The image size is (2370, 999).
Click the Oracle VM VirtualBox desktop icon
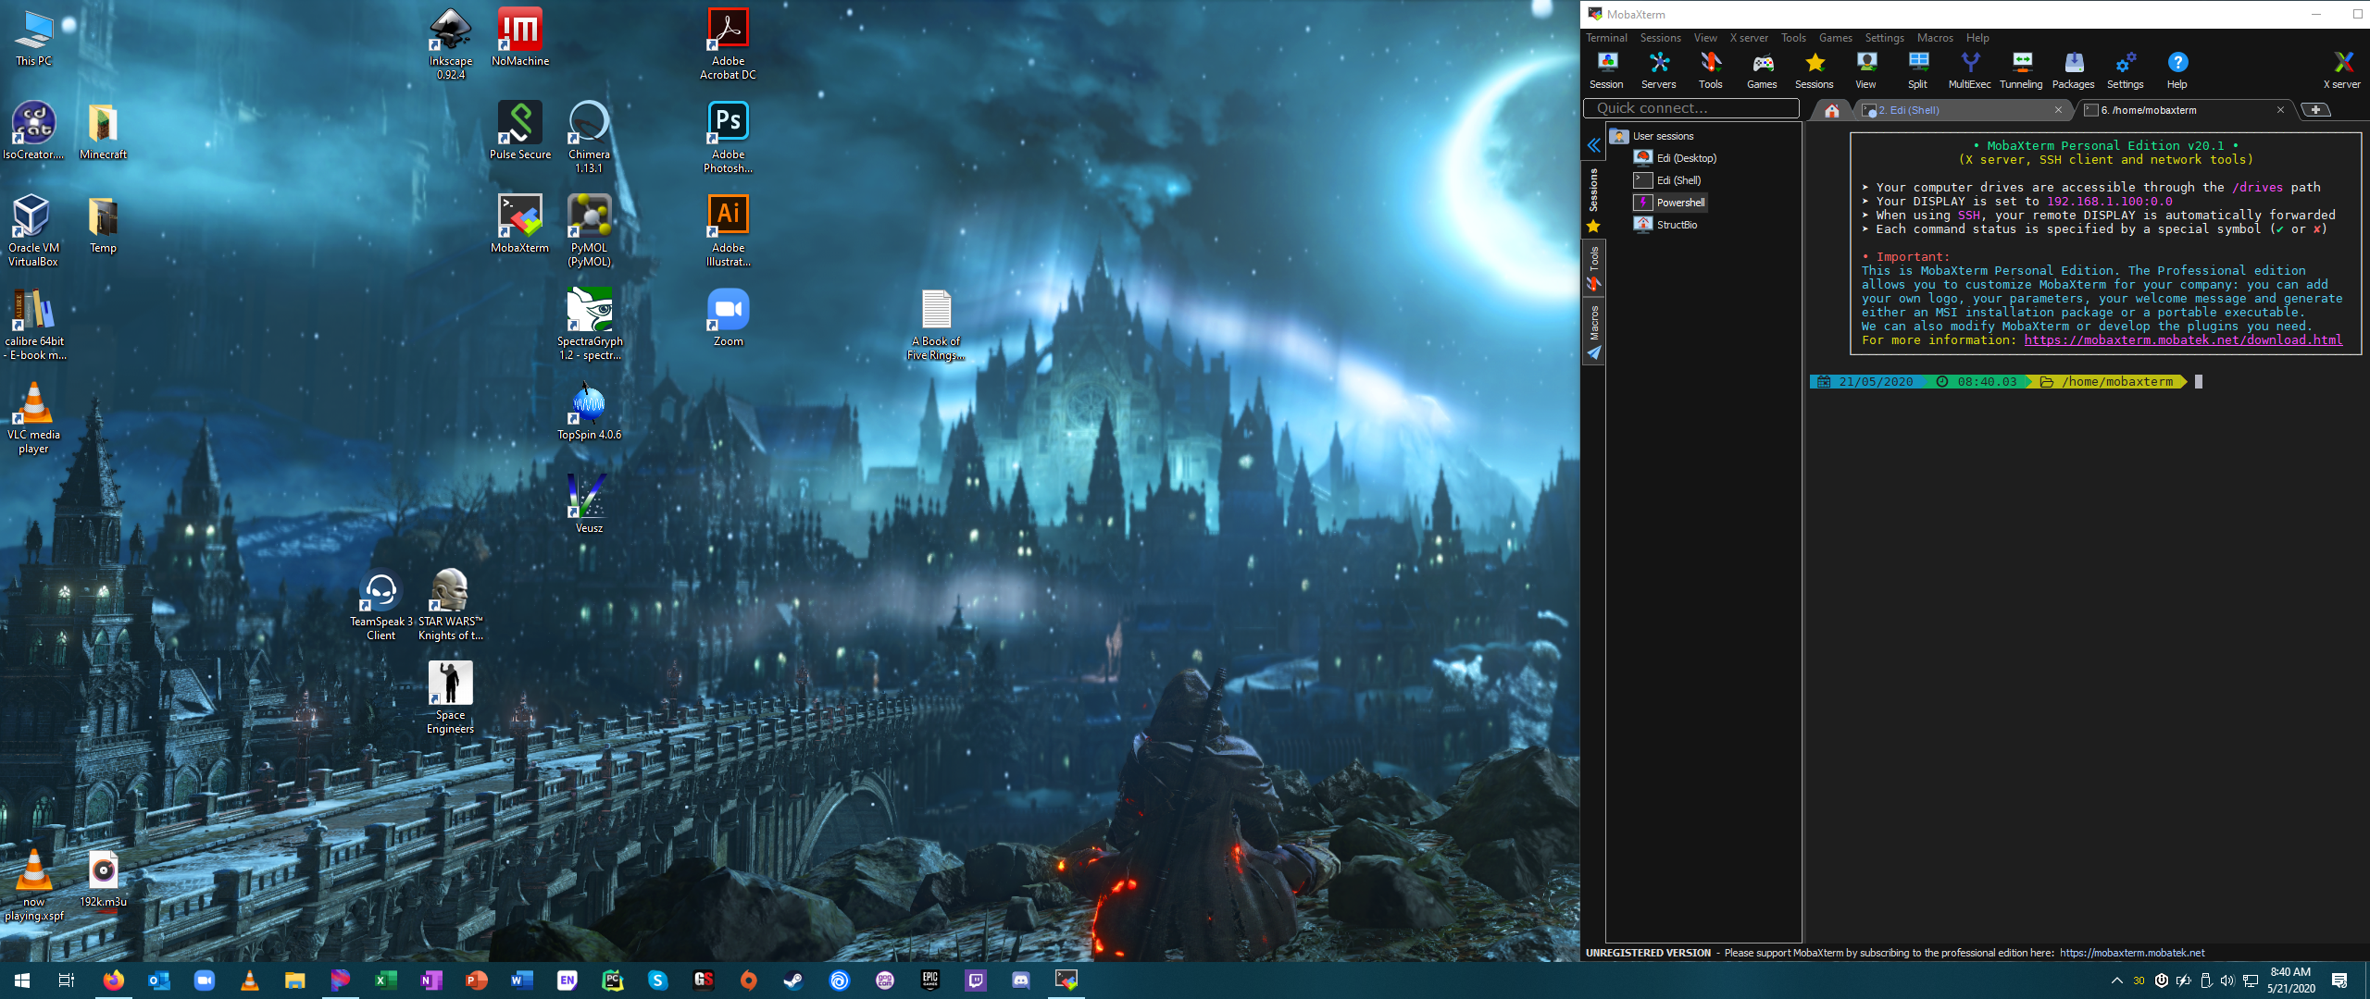(33, 230)
